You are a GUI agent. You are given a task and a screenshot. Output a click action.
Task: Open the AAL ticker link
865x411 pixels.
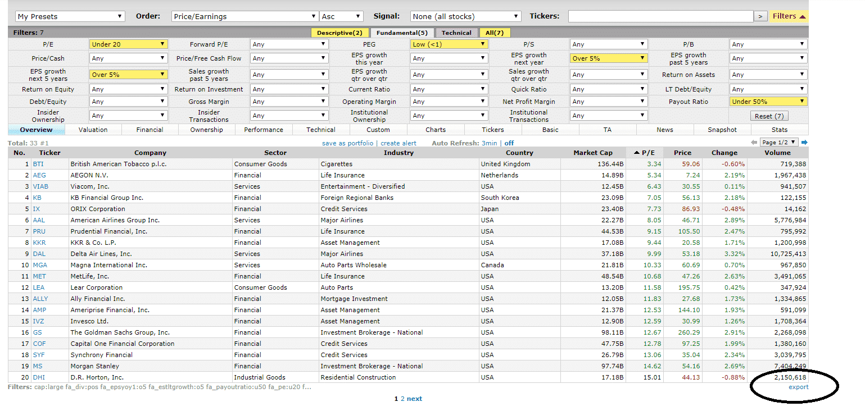pos(38,220)
